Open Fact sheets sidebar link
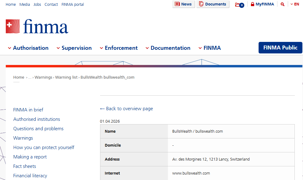The width and height of the screenshot is (303, 180). click(25, 166)
